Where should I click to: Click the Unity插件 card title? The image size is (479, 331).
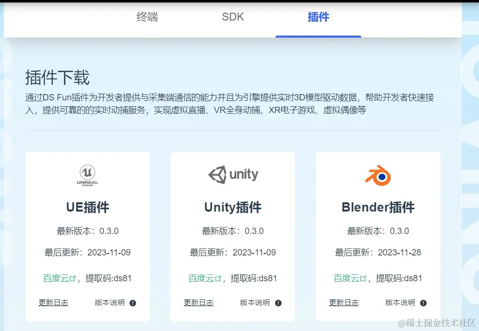pyautogui.click(x=233, y=207)
